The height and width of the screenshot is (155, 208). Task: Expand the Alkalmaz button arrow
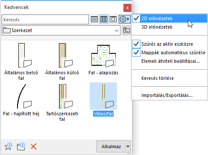coord(128,146)
